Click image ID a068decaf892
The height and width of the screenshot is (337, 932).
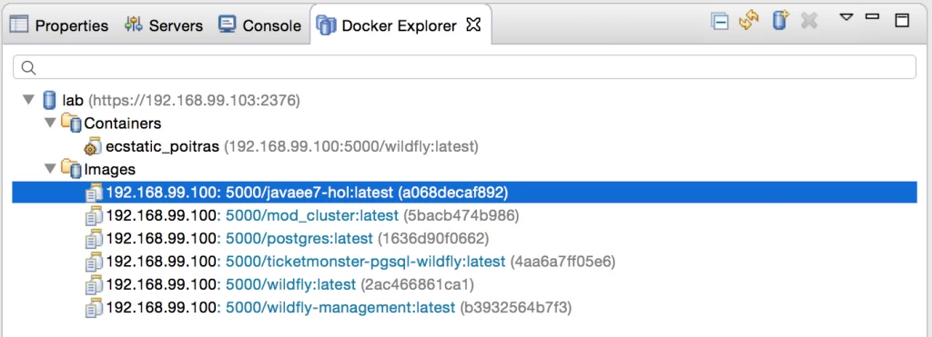click(453, 193)
